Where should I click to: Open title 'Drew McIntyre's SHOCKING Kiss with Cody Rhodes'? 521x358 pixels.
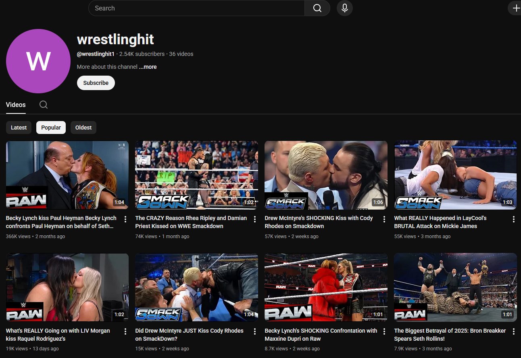(x=319, y=222)
